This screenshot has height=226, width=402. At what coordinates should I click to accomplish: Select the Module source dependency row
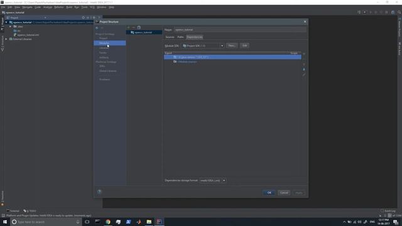point(232,62)
